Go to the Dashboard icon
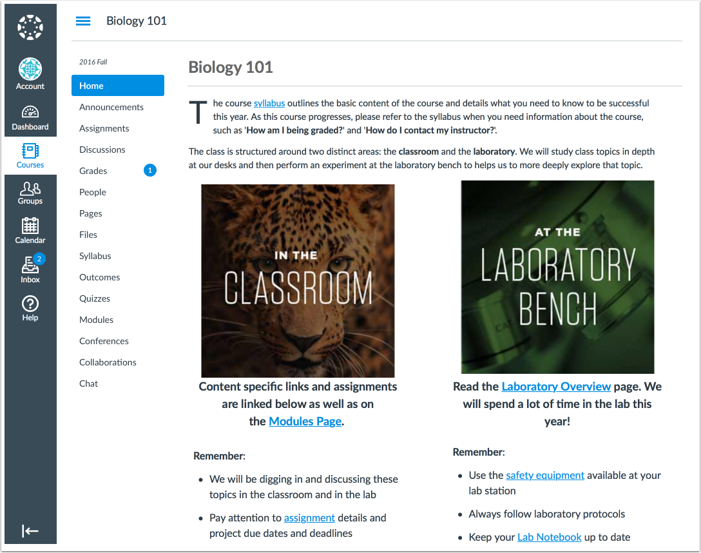The width and height of the screenshot is (701, 553). (x=30, y=118)
